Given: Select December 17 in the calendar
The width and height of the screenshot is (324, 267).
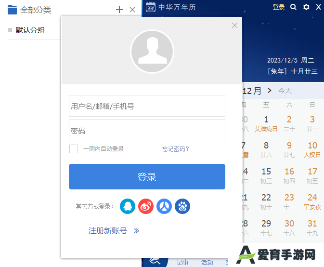Looking at the screenshot, I should [x=312, y=176].
